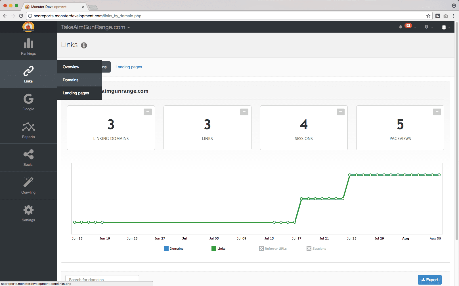Viewport: 459px width, 286px height.
Task: Open the Settings gear section
Action: pyautogui.click(x=28, y=213)
